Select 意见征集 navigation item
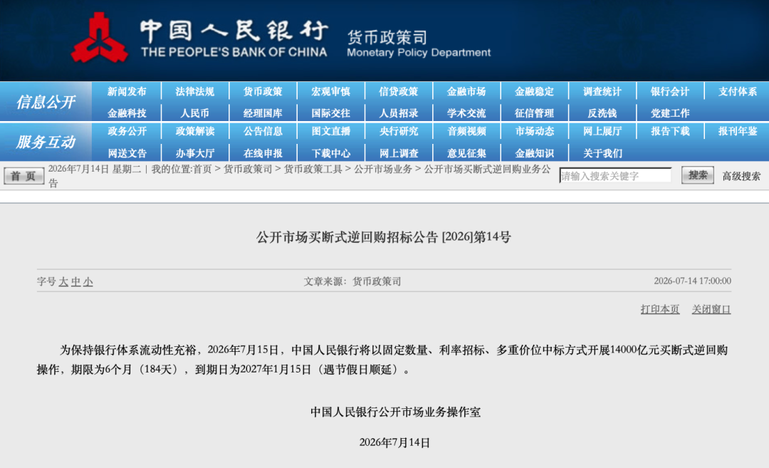 (x=466, y=154)
